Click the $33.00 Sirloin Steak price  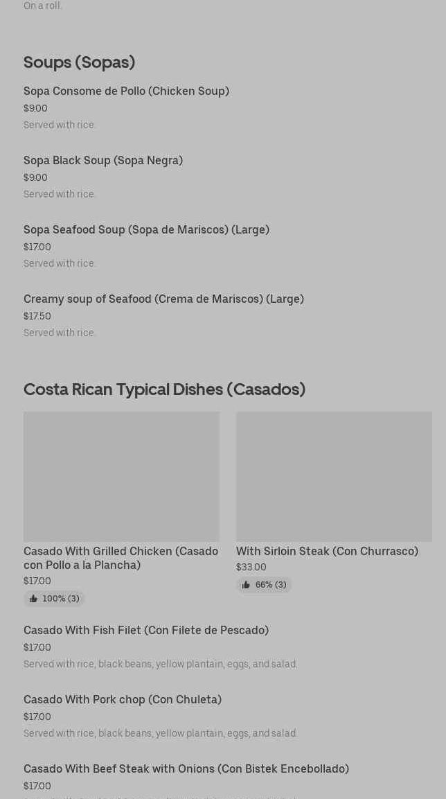coord(251,568)
